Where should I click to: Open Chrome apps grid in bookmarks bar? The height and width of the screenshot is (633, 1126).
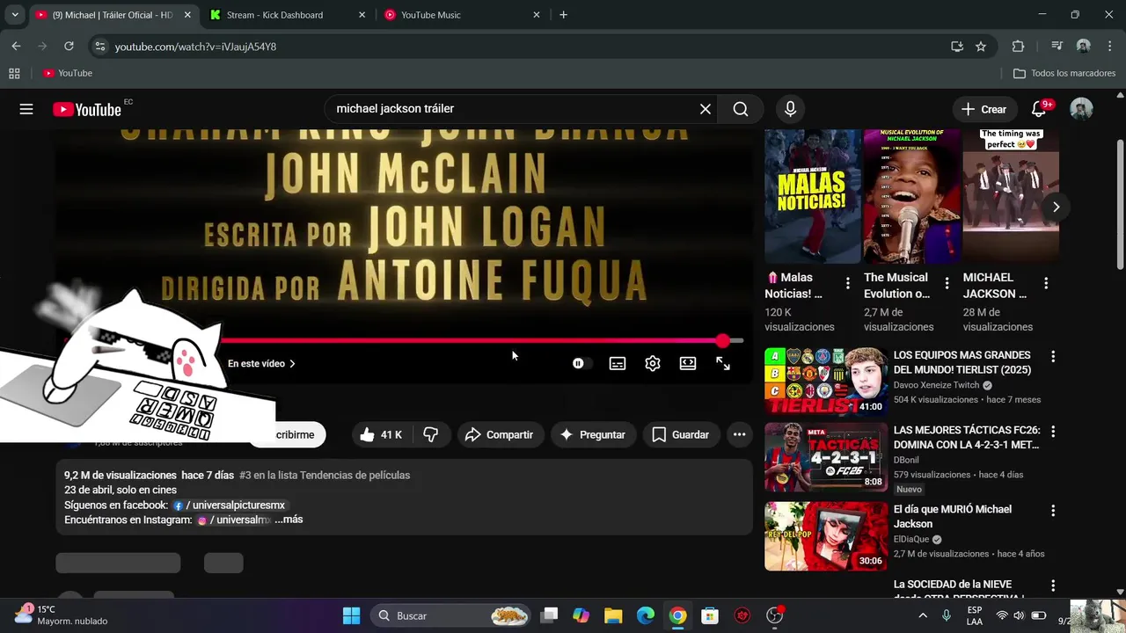(14, 73)
